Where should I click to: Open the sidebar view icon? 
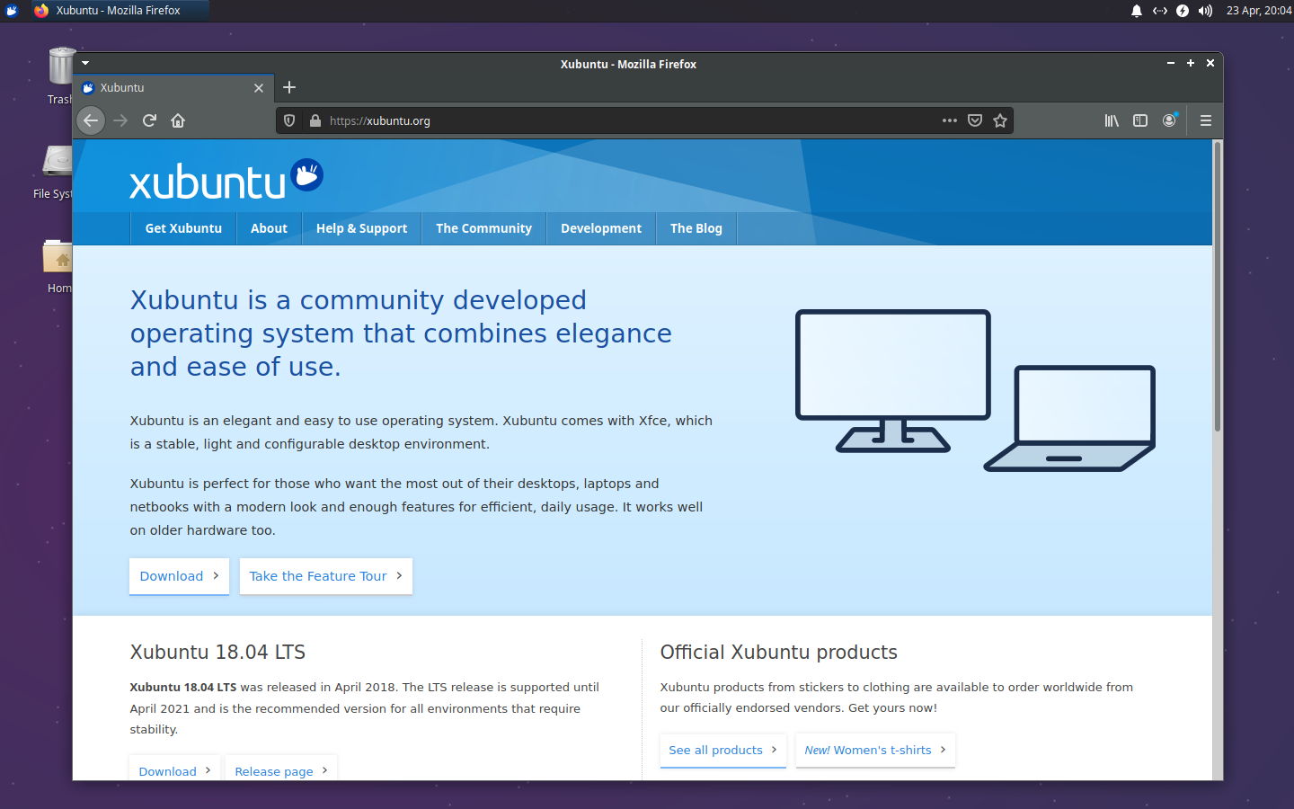[x=1140, y=120]
